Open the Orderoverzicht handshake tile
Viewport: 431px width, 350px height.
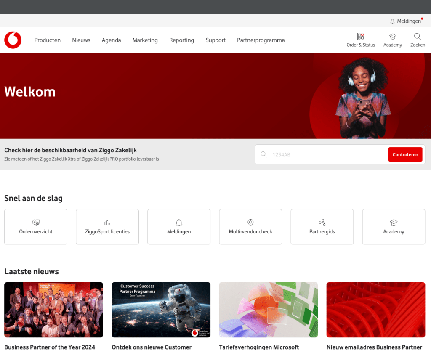pyautogui.click(x=36, y=227)
